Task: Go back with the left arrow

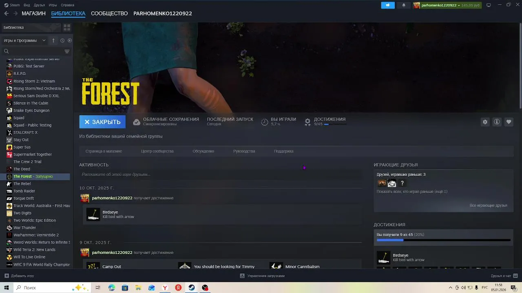Action: [6, 13]
